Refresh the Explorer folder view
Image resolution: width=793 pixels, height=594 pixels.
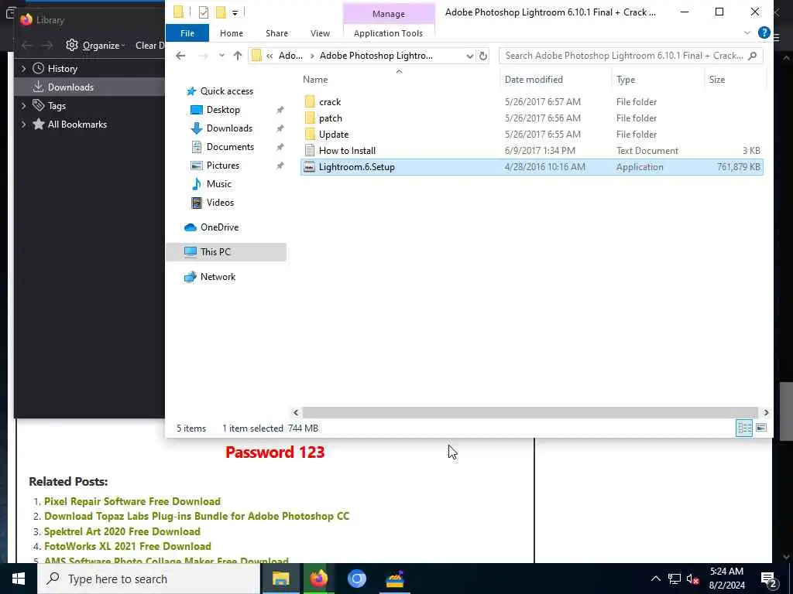(483, 56)
